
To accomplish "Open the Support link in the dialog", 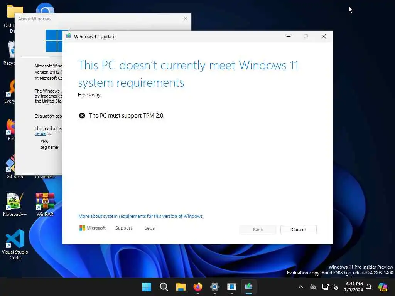I will coord(124,228).
